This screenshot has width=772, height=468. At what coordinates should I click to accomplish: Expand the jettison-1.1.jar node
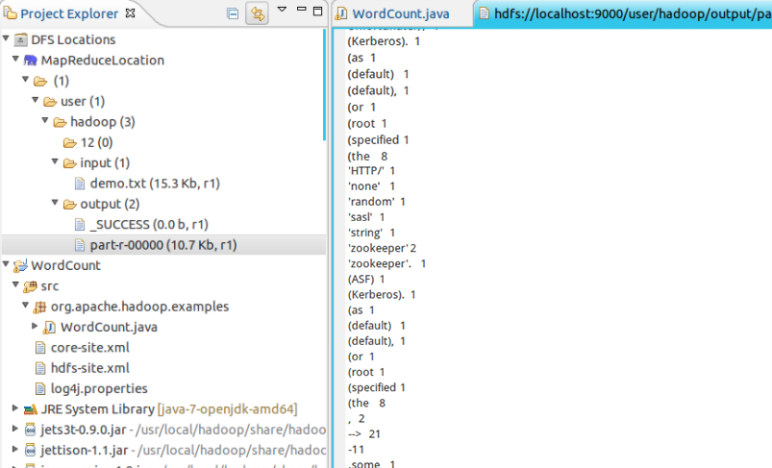[15, 450]
